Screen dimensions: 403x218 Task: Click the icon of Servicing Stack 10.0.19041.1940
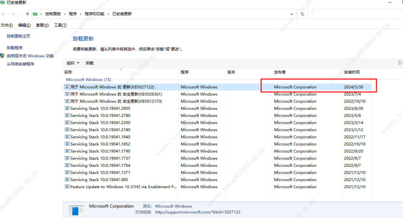coord(67,137)
